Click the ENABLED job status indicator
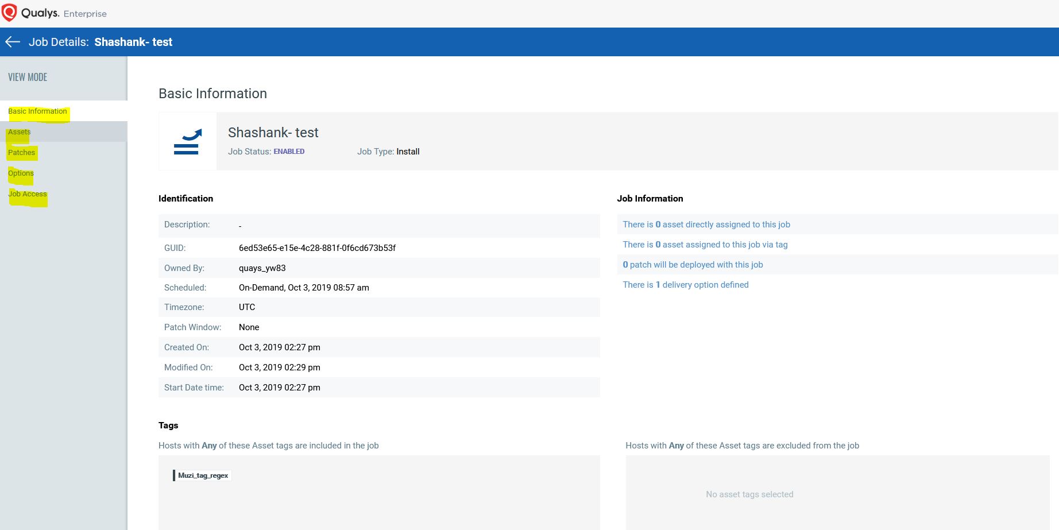The width and height of the screenshot is (1059, 530). tap(289, 151)
